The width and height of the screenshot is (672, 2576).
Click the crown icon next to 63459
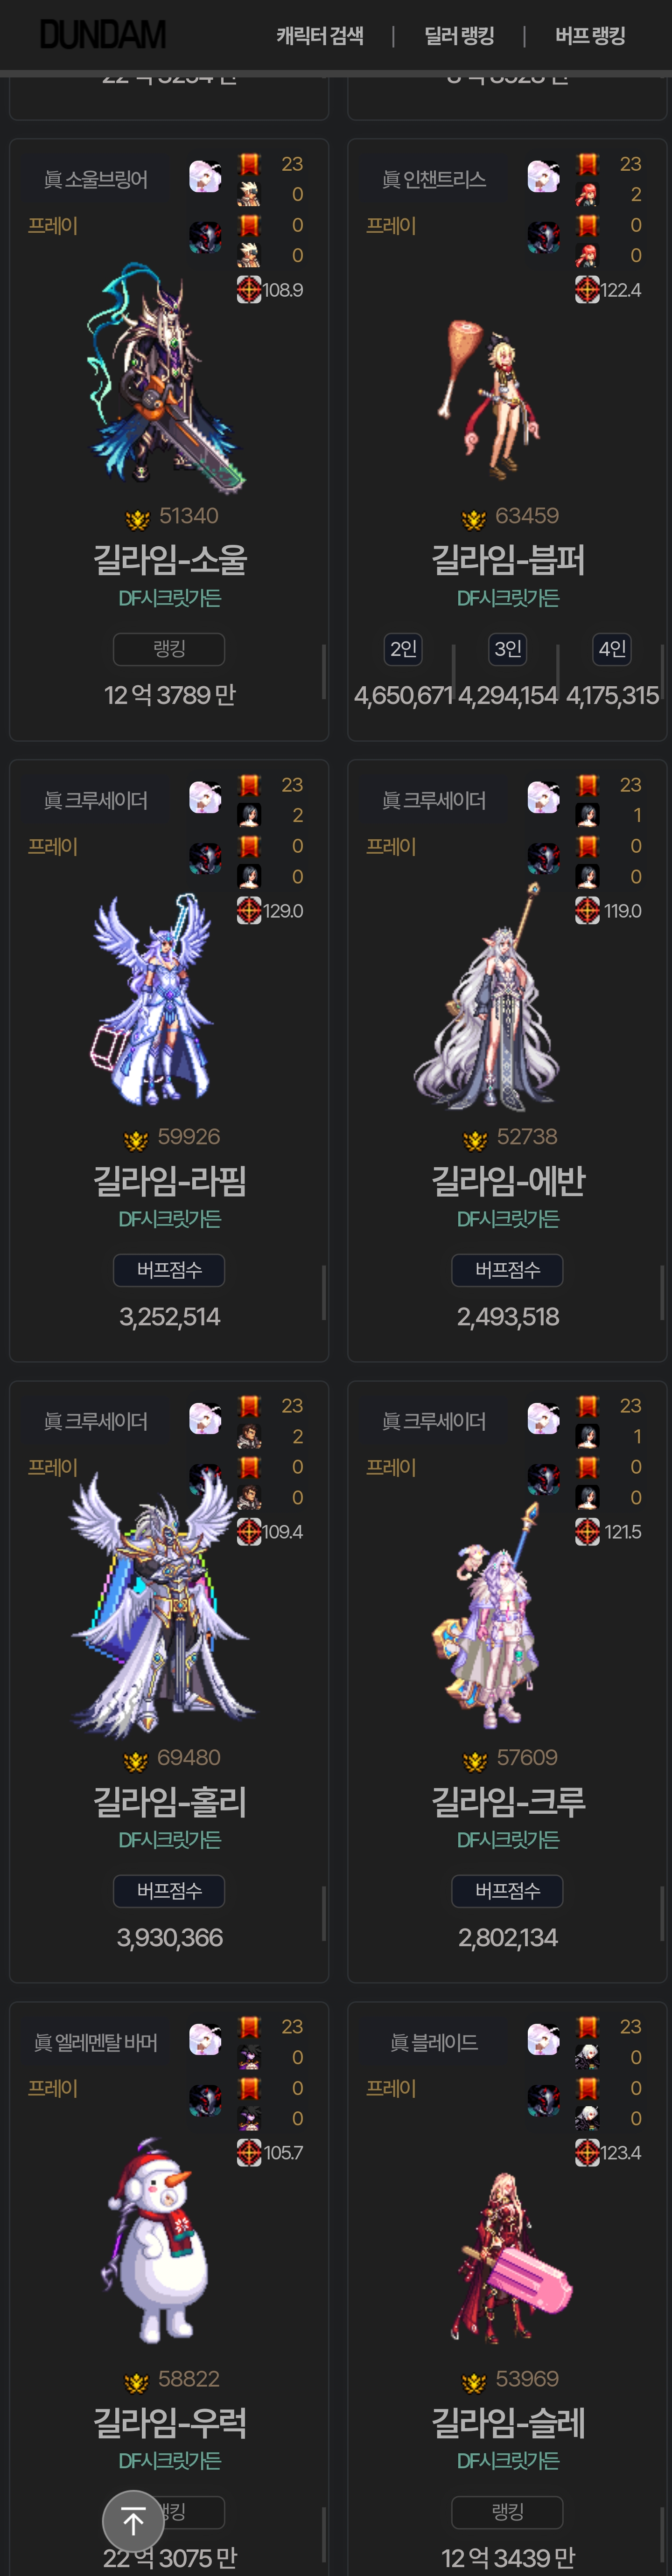tap(474, 518)
